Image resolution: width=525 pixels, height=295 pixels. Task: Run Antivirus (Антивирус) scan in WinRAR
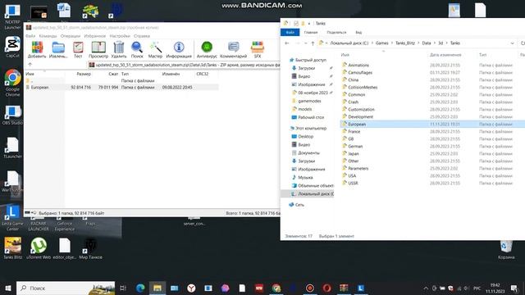[207, 50]
